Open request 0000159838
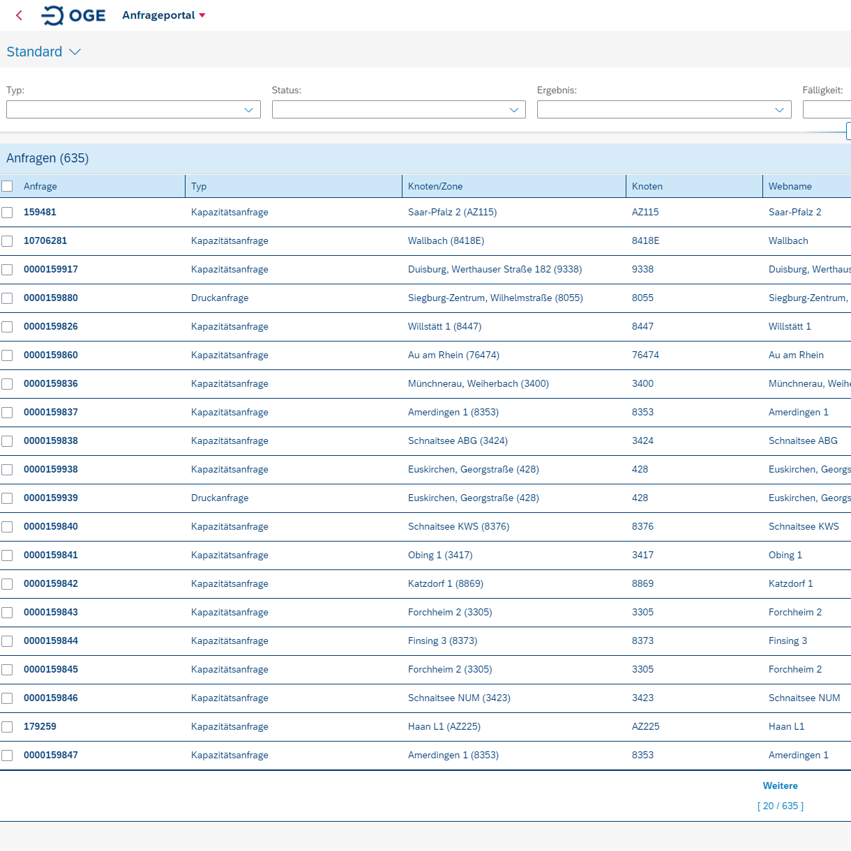The image size is (851, 851). pos(51,440)
